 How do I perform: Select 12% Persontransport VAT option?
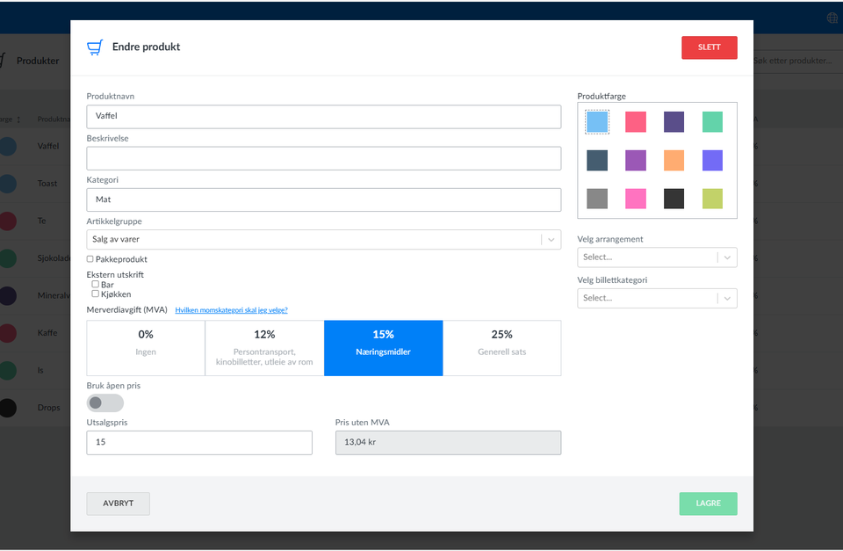[264, 348]
